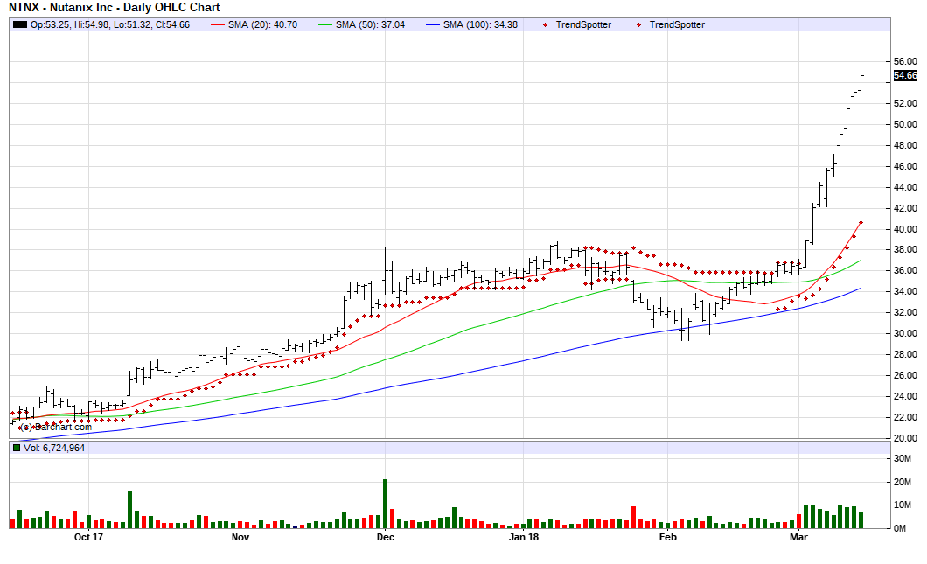Click the Feb date axis label
The height and width of the screenshot is (564, 927).
point(667,537)
